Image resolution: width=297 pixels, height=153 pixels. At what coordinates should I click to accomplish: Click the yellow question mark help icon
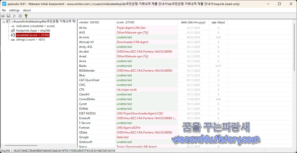pyautogui.click(x=26, y=16)
